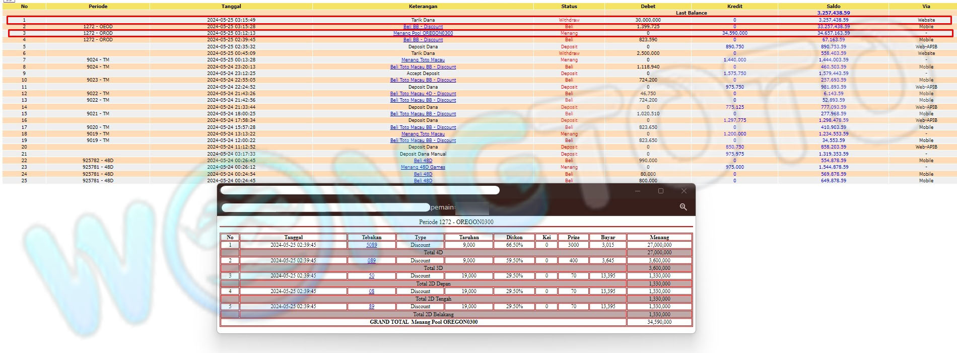
Task: Click Tebakan number 5089 link
Action: coord(371,245)
